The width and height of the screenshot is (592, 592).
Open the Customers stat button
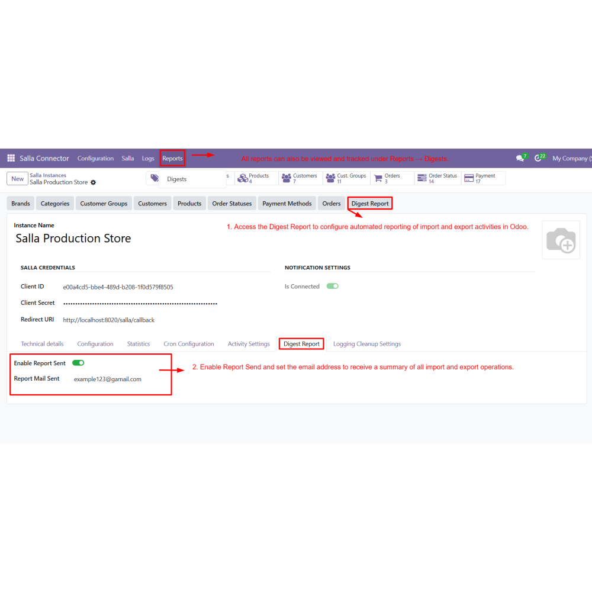point(301,178)
